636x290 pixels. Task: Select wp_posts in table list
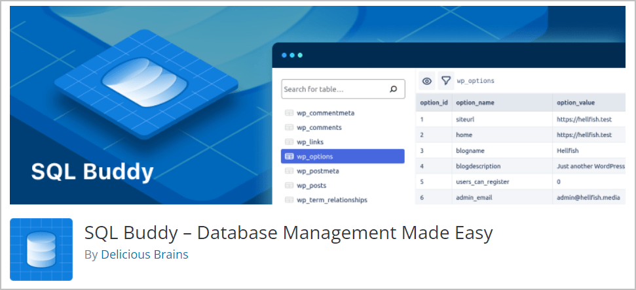(312, 185)
